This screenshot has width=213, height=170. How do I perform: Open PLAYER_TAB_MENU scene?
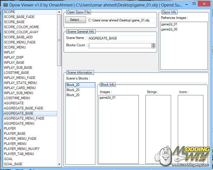(x=19, y=154)
